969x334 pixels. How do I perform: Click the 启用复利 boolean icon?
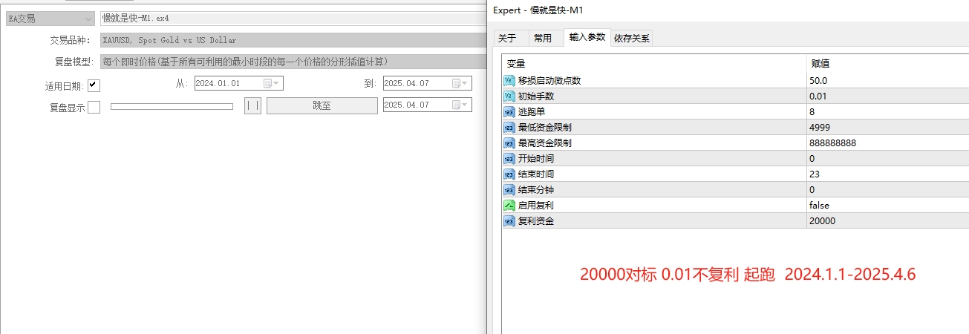[x=509, y=205]
